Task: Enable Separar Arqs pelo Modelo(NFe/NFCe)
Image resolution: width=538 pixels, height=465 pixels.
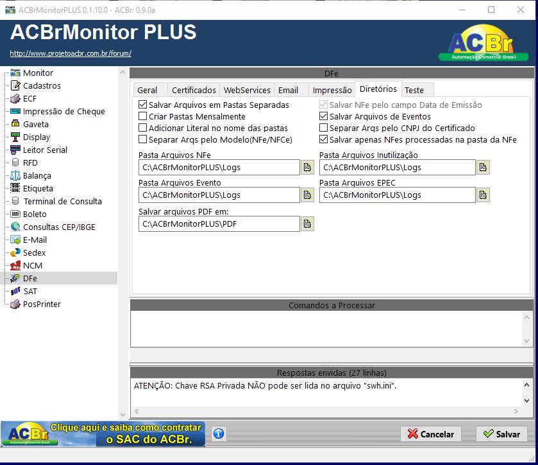Action: [143, 139]
